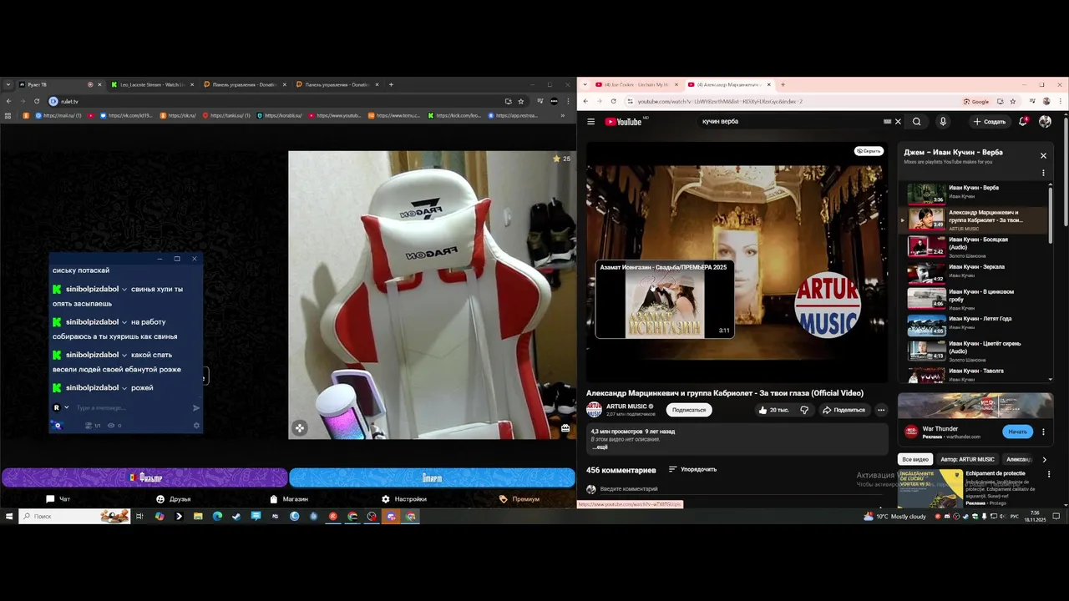Switch to Leo_Lacoste Stream tab
This screenshot has width=1069, height=601.
pyautogui.click(x=153, y=84)
